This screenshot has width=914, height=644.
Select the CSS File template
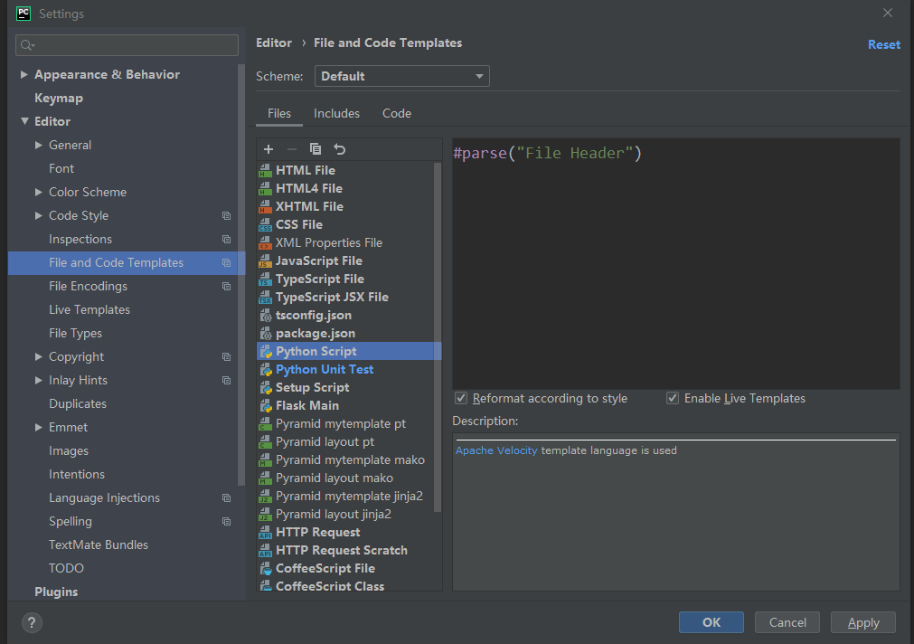coord(349,224)
